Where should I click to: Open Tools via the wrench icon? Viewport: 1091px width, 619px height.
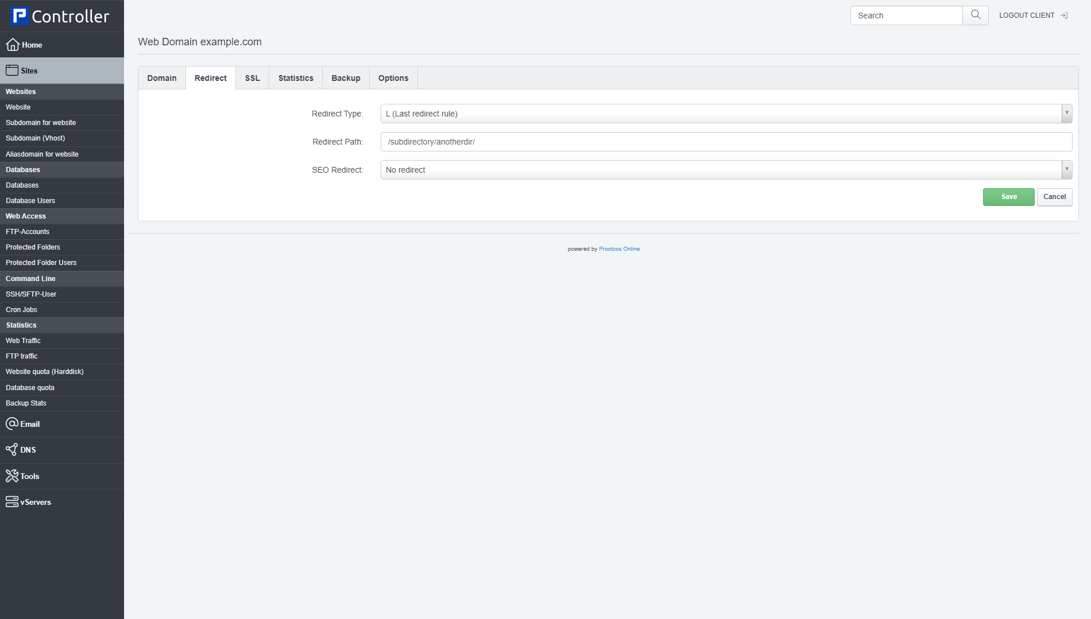point(12,476)
